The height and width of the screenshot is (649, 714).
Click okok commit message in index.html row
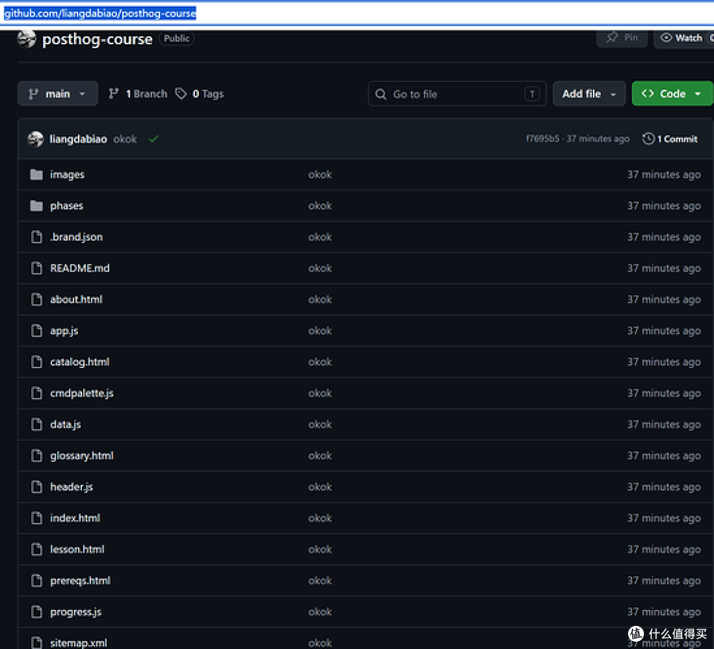pos(320,518)
